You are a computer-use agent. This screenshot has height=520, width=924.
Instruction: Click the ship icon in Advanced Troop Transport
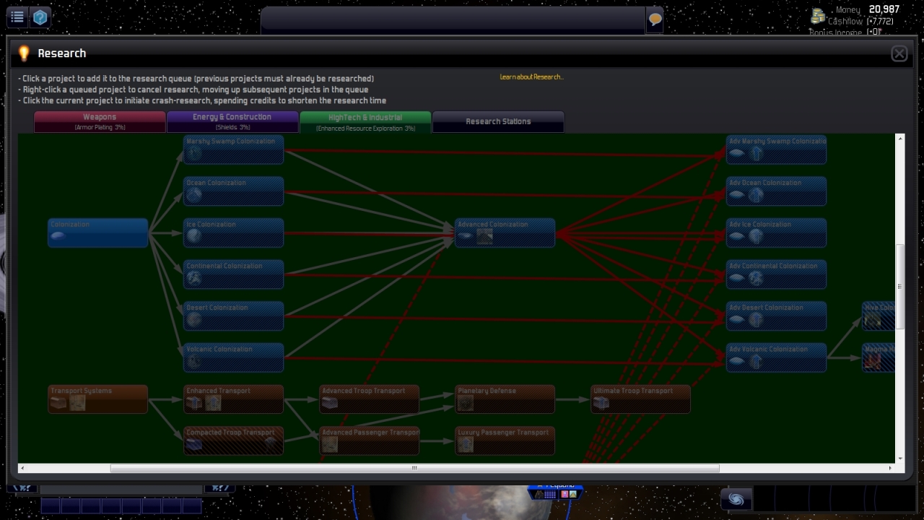(x=330, y=403)
